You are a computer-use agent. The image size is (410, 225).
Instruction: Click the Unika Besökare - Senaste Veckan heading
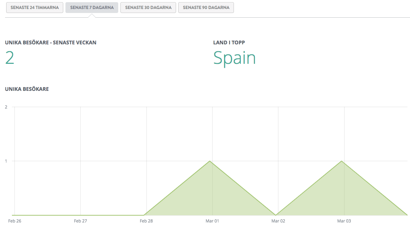click(x=51, y=43)
